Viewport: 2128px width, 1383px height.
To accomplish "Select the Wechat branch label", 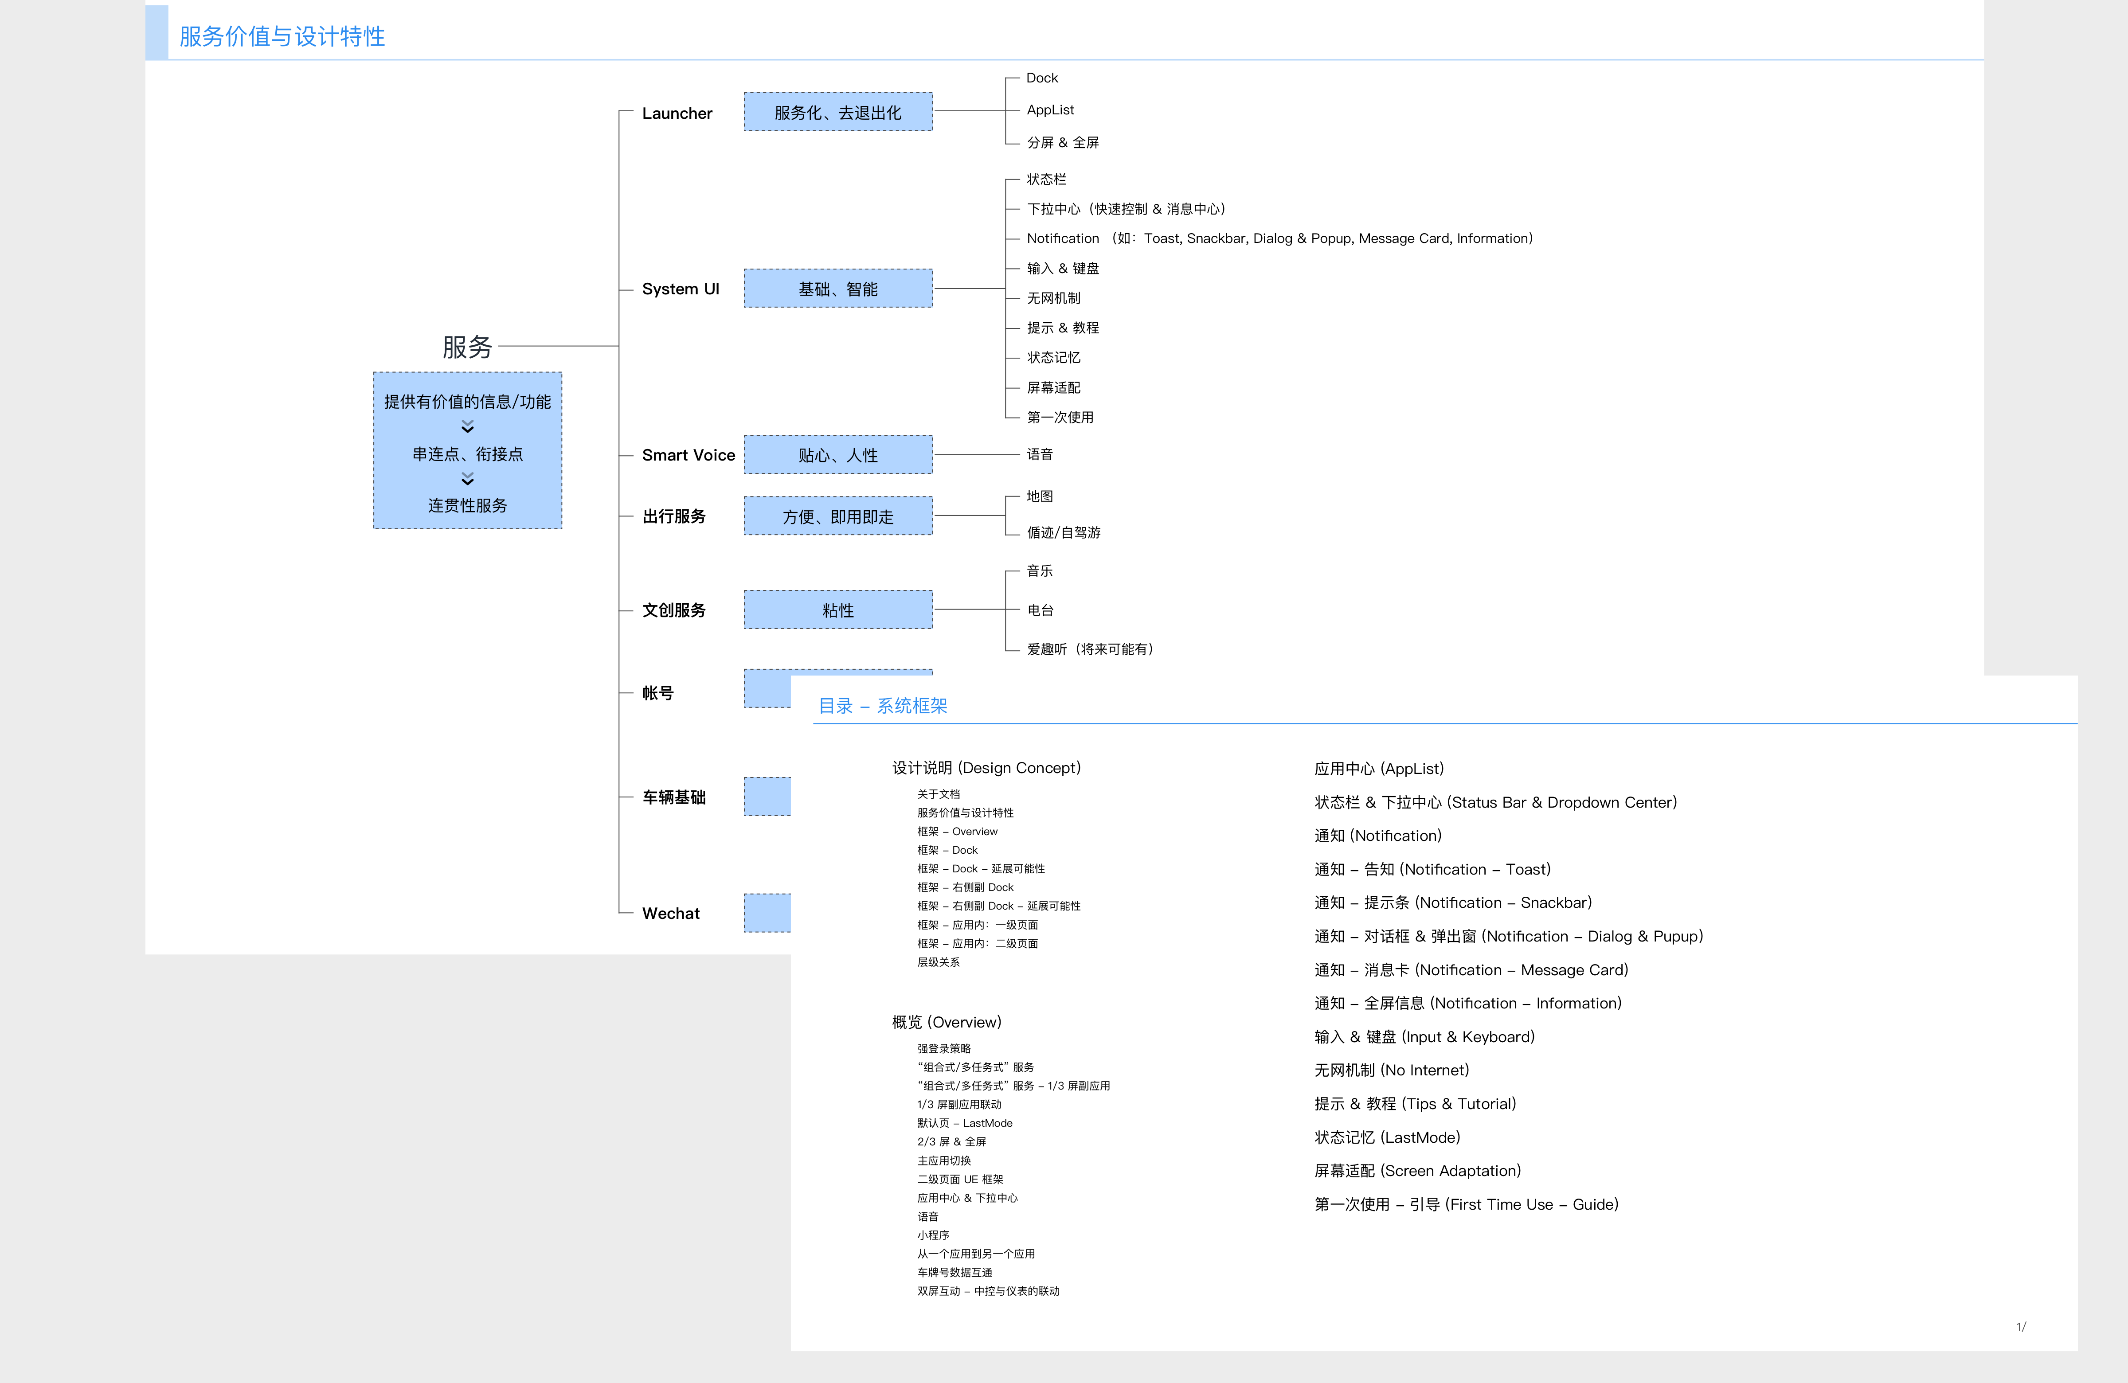I will pyautogui.click(x=671, y=914).
